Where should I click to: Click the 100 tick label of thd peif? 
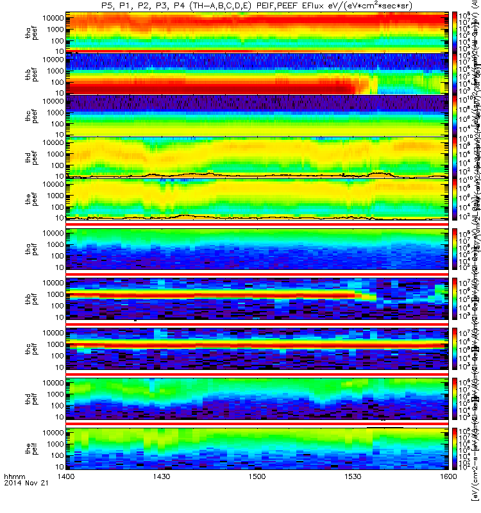point(57,406)
